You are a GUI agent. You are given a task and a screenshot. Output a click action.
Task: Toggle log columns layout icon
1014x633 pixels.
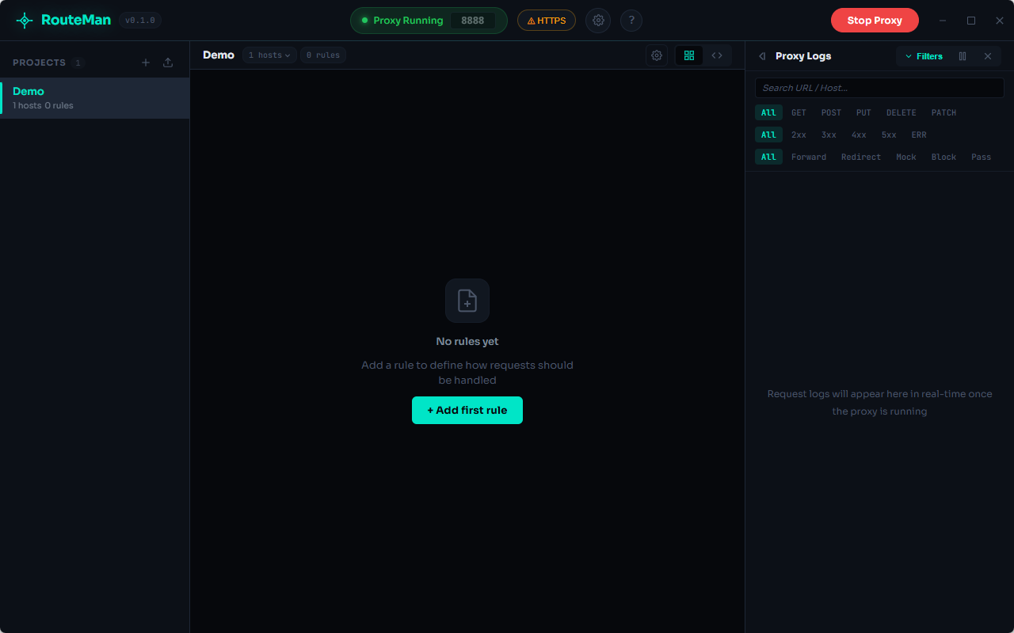963,56
